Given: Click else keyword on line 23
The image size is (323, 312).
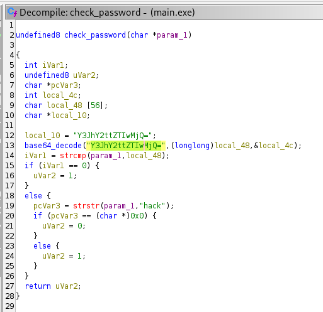Looking at the screenshot, I should tap(42, 246).
